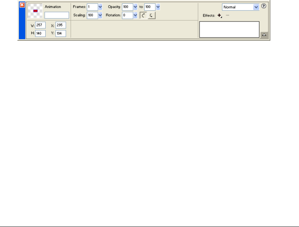Open the ending Opacity dropdown arrow
Screen dimensions: 299x227
tap(158, 7)
